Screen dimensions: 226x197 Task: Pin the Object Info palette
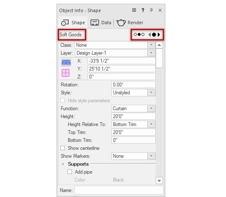click(151, 10)
